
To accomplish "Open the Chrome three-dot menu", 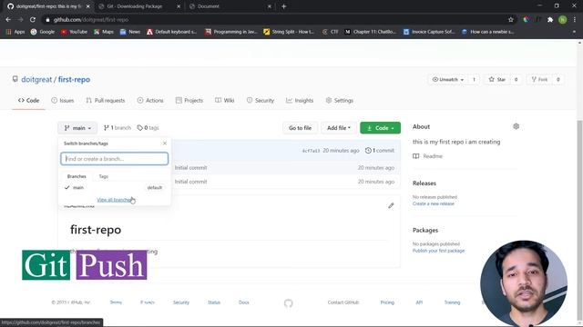I will (575, 20).
